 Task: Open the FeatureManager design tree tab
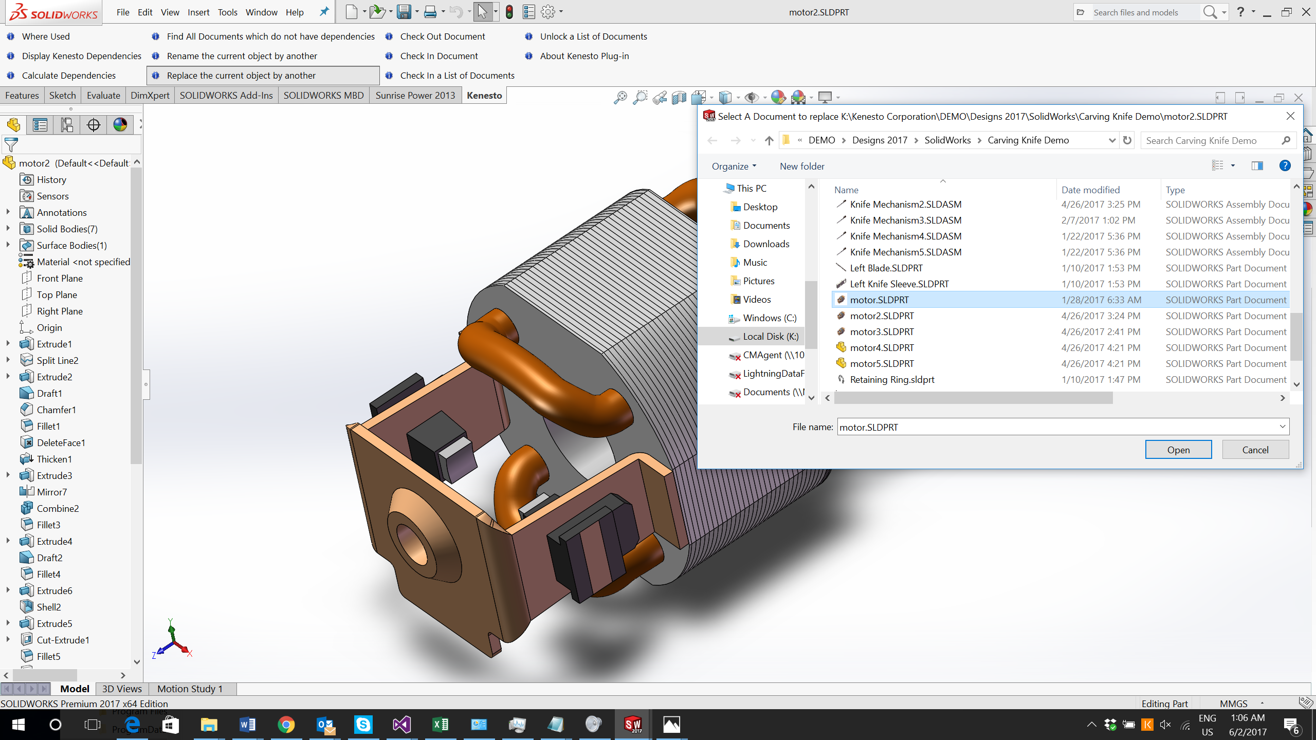coord(13,124)
